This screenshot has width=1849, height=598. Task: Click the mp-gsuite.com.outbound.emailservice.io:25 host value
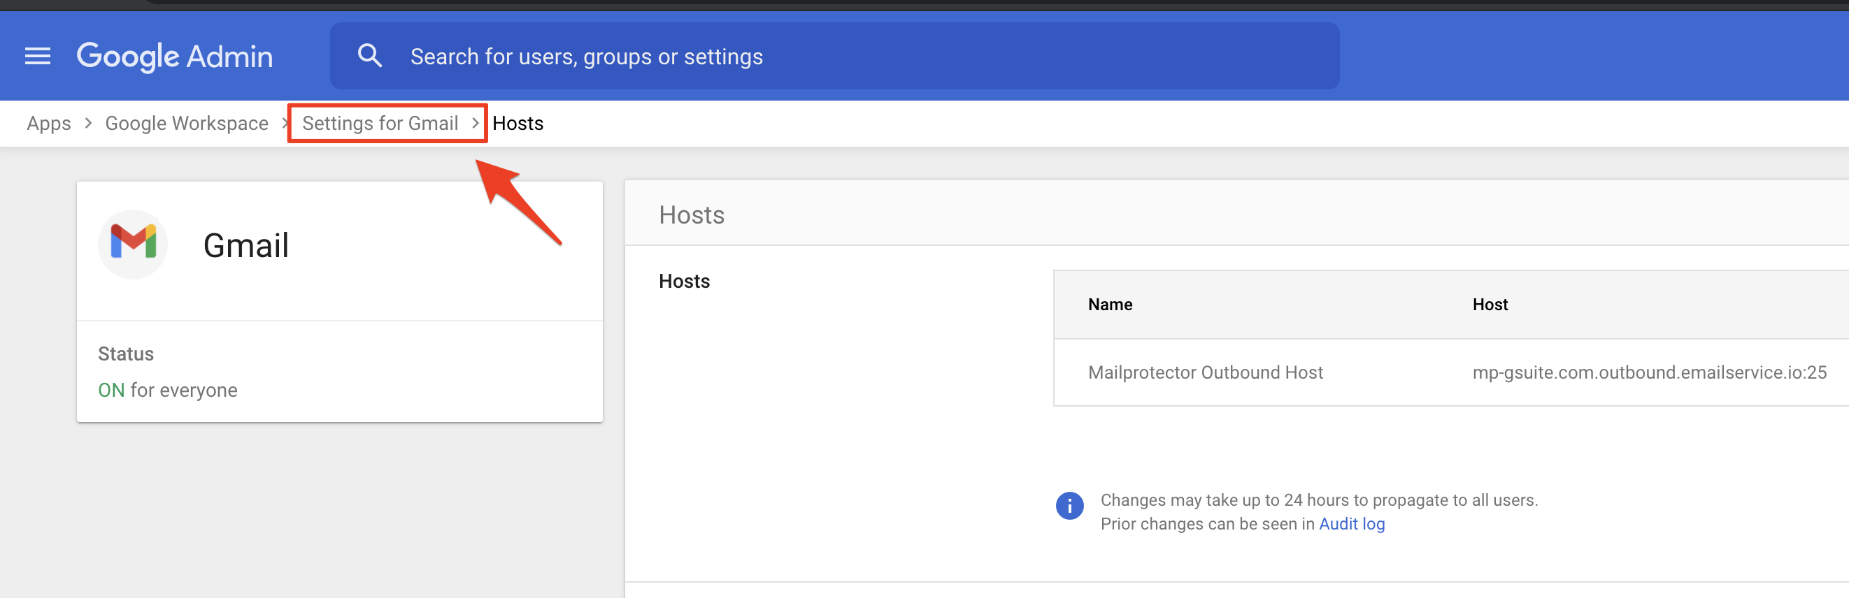click(x=1650, y=372)
